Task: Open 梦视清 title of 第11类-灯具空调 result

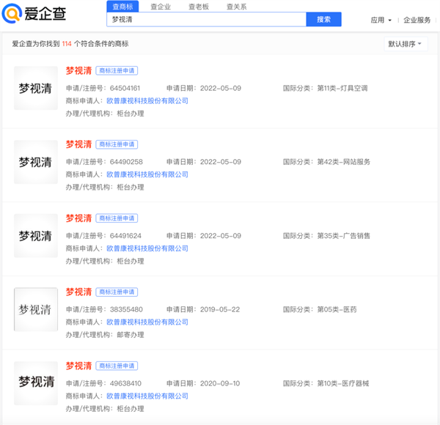Action: coord(79,70)
